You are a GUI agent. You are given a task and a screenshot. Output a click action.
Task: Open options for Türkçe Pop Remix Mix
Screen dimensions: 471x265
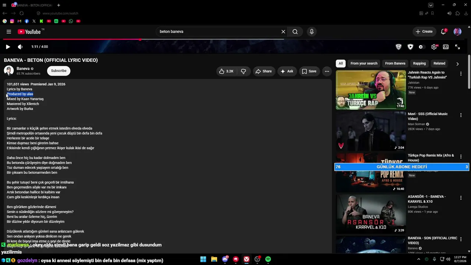coord(461,157)
